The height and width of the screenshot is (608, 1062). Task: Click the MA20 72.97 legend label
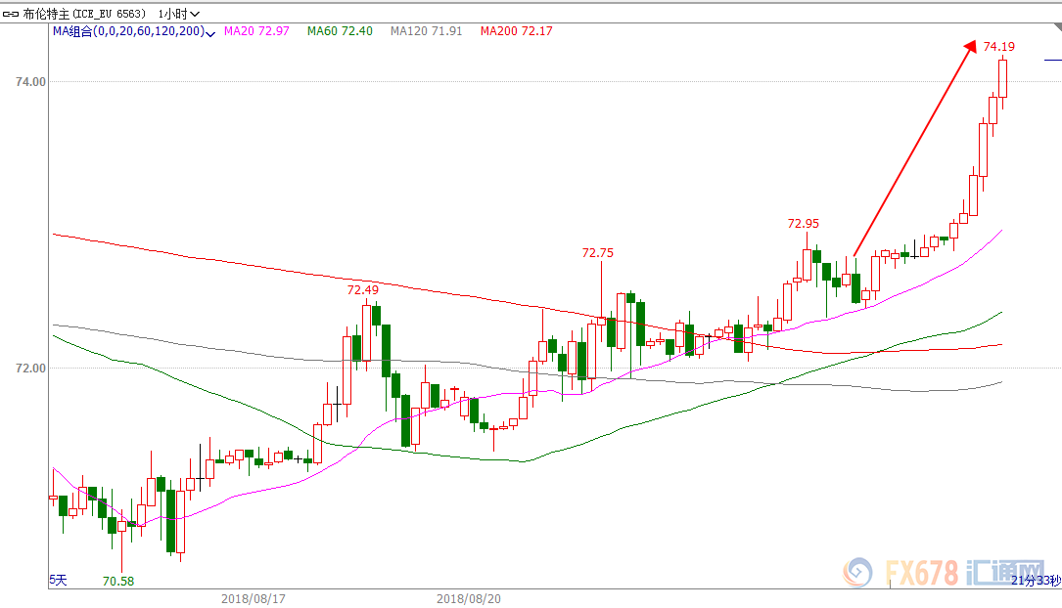256,31
